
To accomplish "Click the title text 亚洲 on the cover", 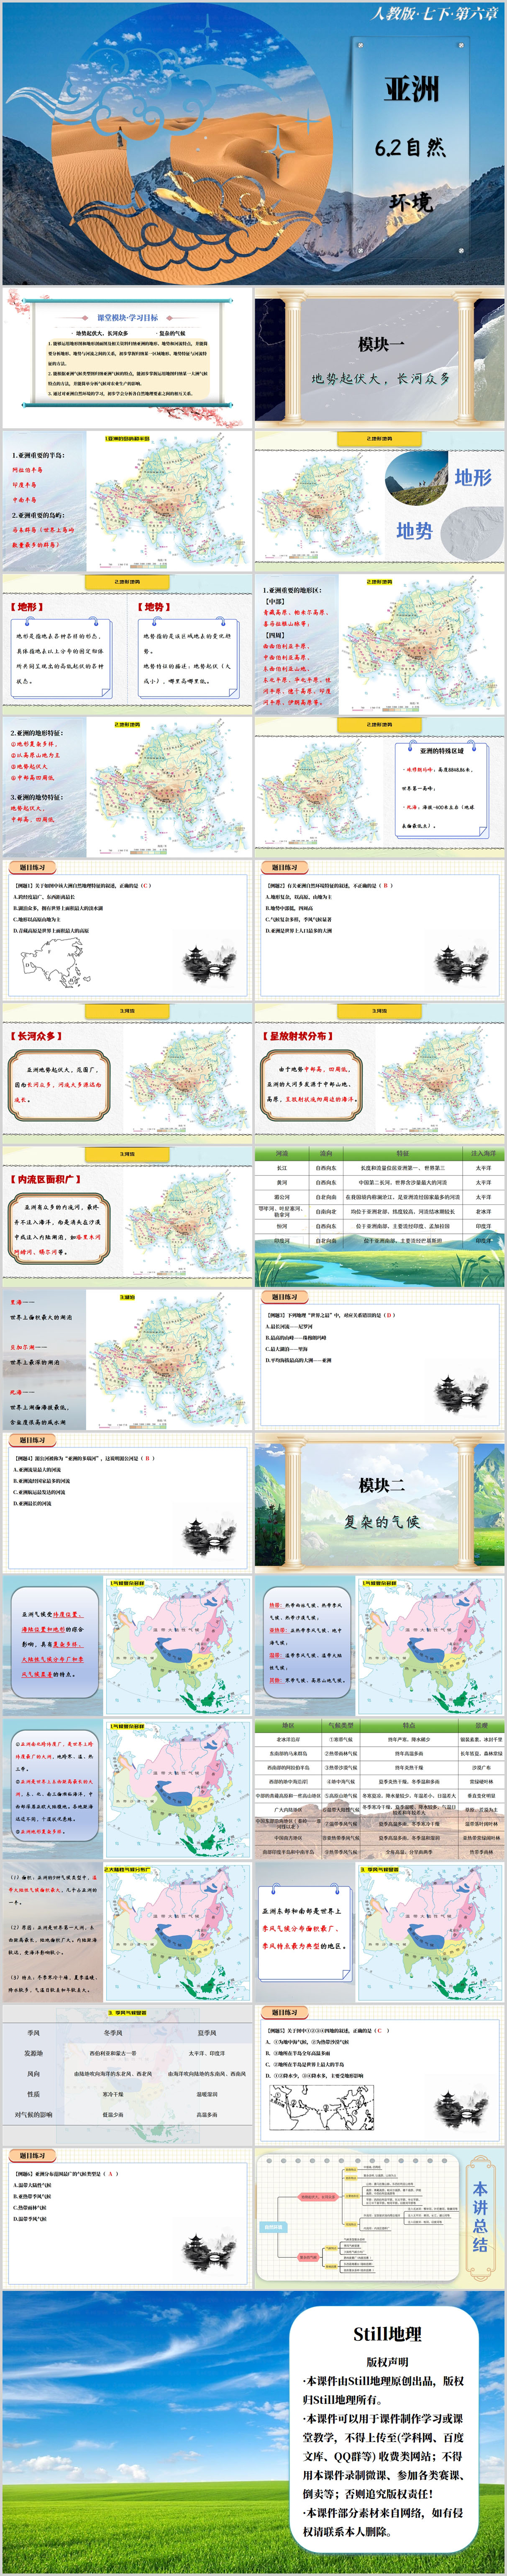I will (412, 90).
